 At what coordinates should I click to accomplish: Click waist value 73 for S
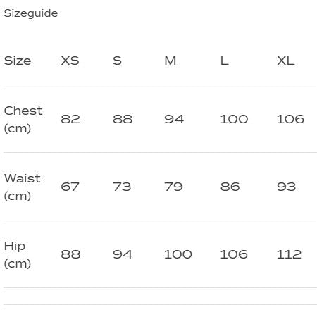(122, 187)
